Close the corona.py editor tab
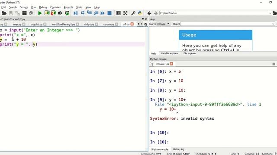277x155 pixels. click(x=116, y=24)
